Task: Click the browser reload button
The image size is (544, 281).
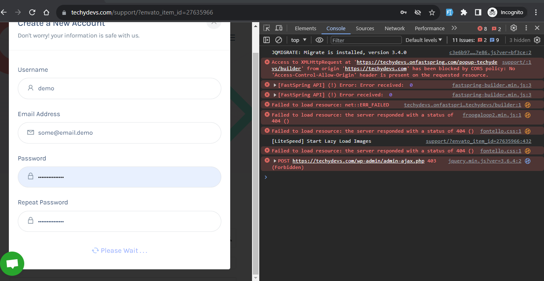Action: 32,12
